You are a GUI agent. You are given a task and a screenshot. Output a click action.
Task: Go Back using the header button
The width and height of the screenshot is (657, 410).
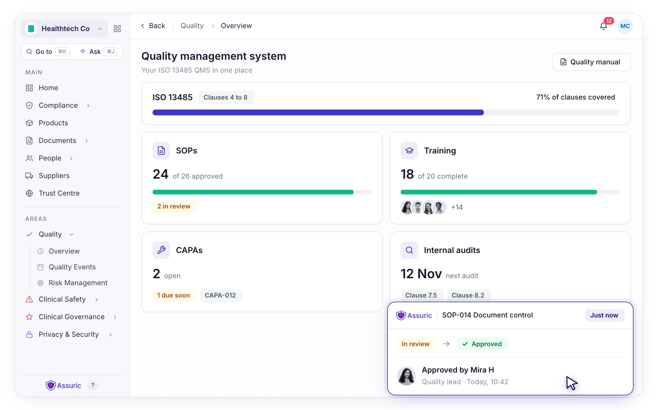coord(153,26)
